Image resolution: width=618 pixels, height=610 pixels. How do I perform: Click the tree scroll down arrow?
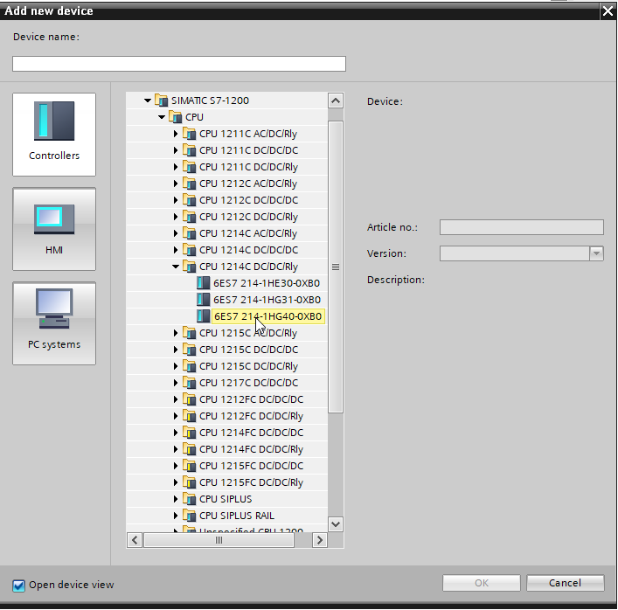click(336, 524)
